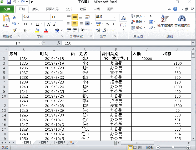The image size is (196, 150).
Task: Toggle Underline formatting
Action: (37, 24)
